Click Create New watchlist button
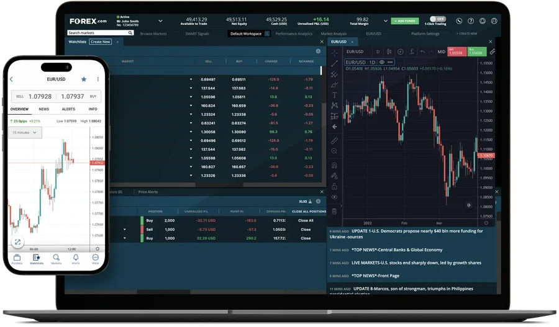Viewport: 559px width, 327px height. (x=100, y=42)
